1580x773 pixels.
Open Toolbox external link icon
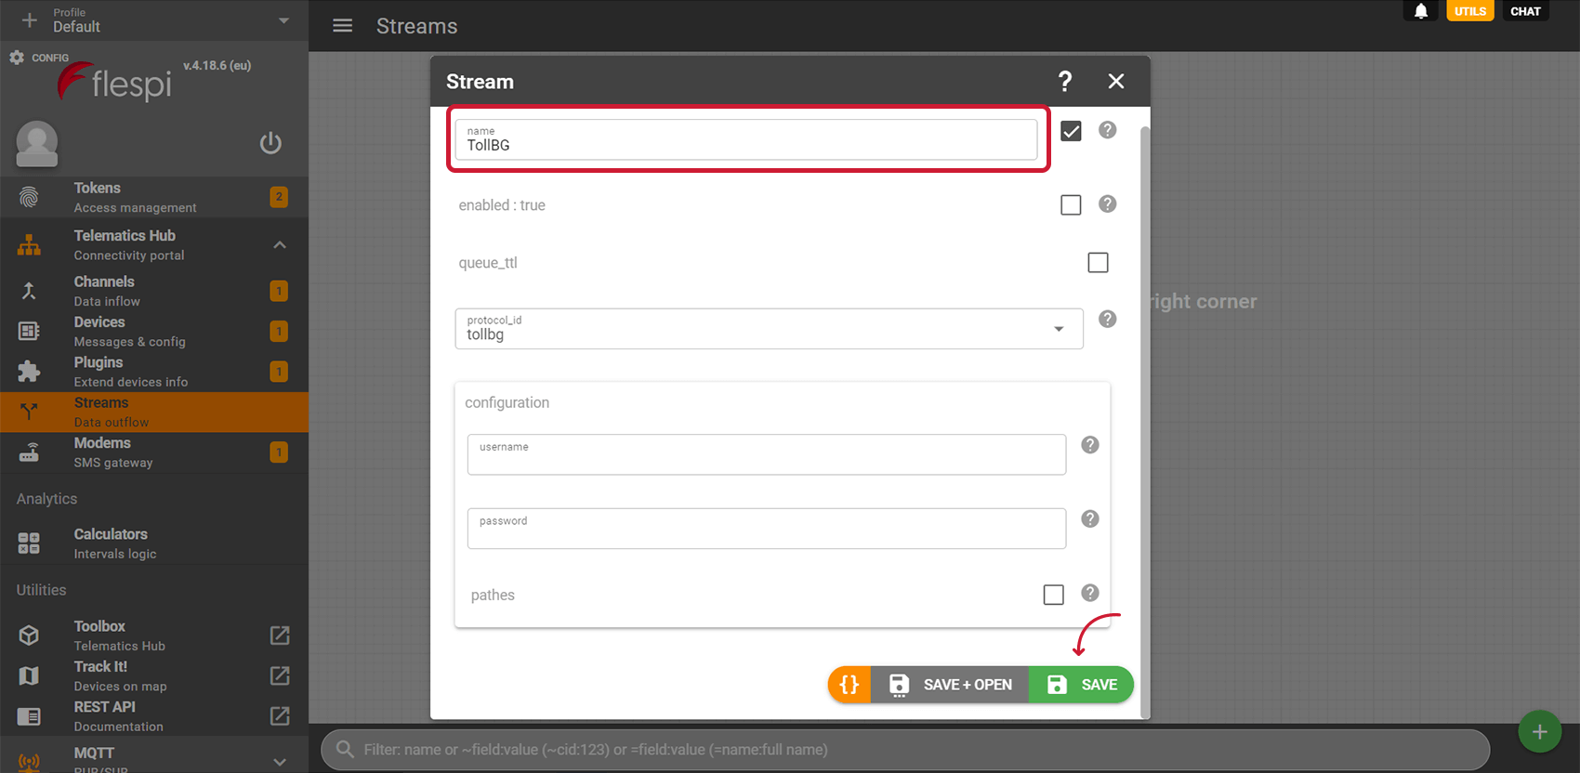[x=280, y=635]
